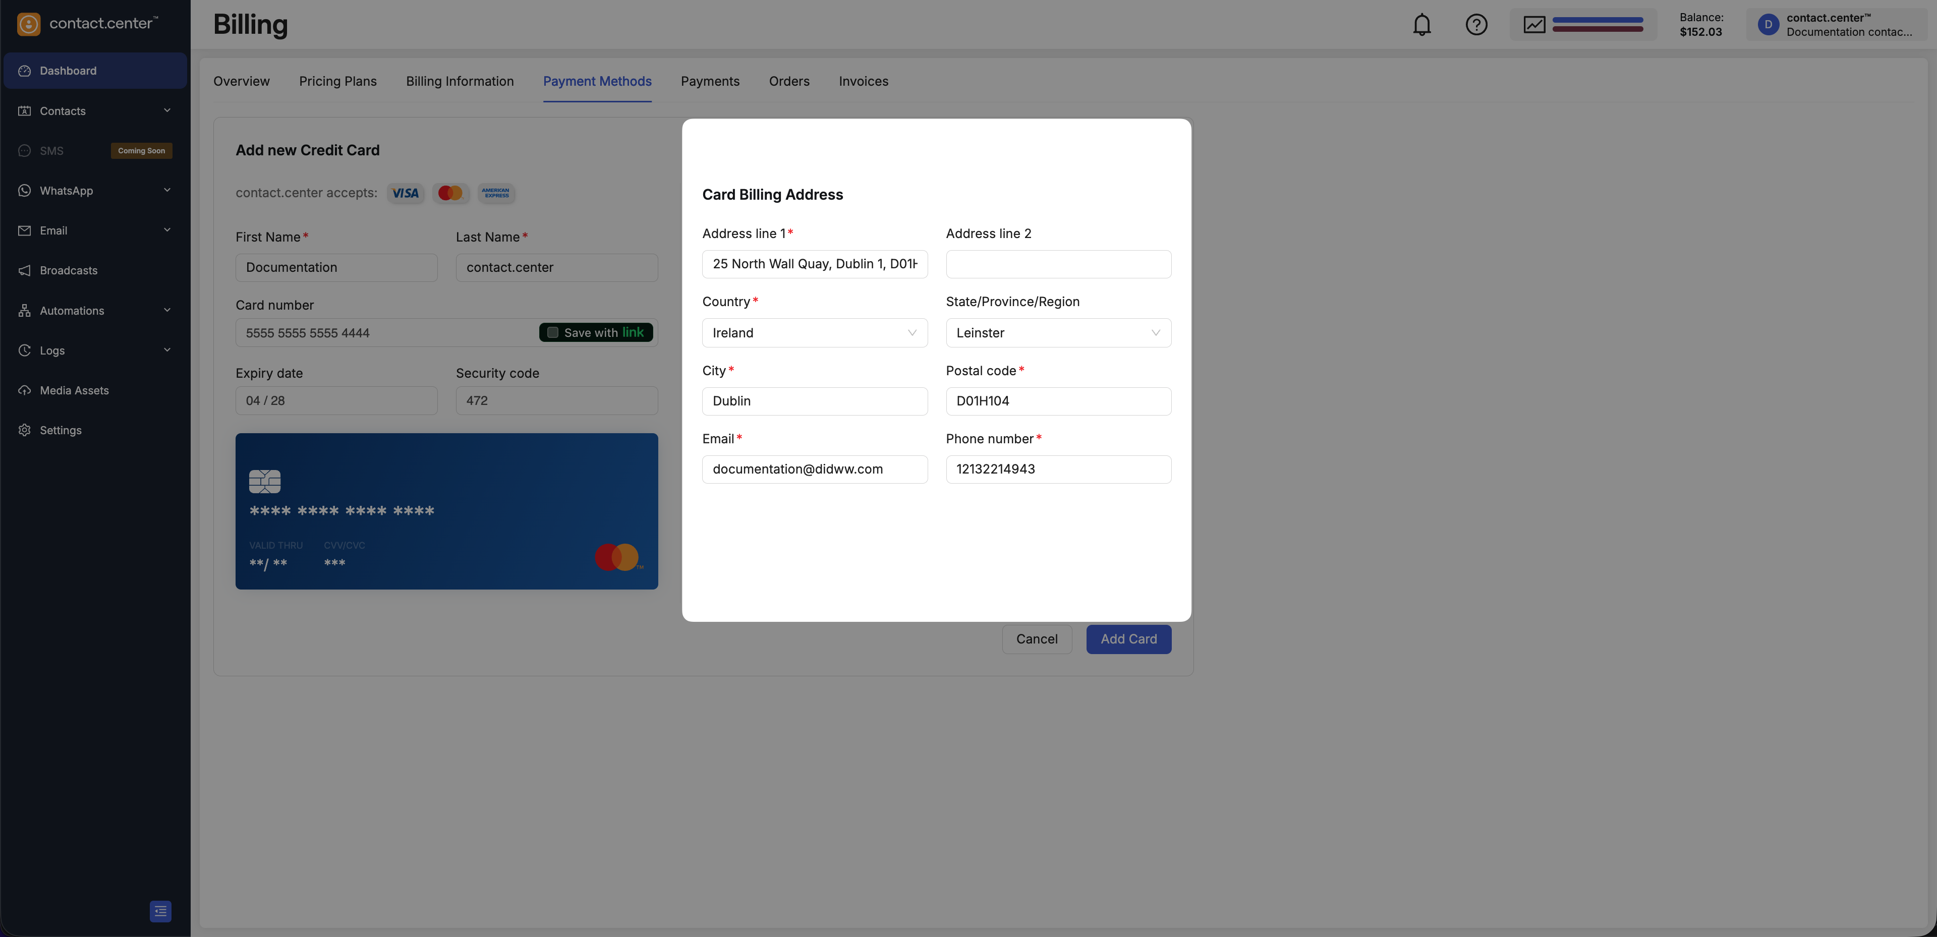Image resolution: width=1937 pixels, height=937 pixels.
Task: Open the notifications bell icon
Action: [x=1421, y=25]
